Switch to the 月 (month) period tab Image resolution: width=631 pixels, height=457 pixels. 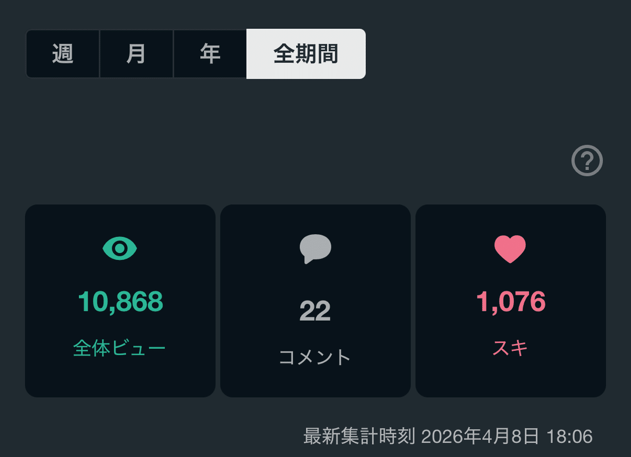[136, 54]
